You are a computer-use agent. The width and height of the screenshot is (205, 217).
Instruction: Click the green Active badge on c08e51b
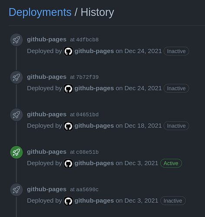(x=171, y=163)
